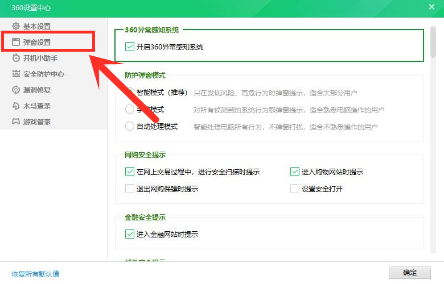Click the gear icon beside 基本设置
This screenshot has width=444, height=284.
(16, 26)
